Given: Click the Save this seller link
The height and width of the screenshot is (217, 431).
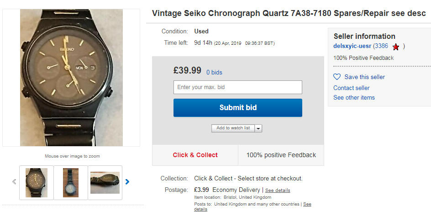Looking at the screenshot, I should point(364,77).
